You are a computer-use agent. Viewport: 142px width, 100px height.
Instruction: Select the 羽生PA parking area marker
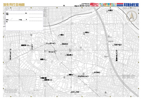coord(107,42)
